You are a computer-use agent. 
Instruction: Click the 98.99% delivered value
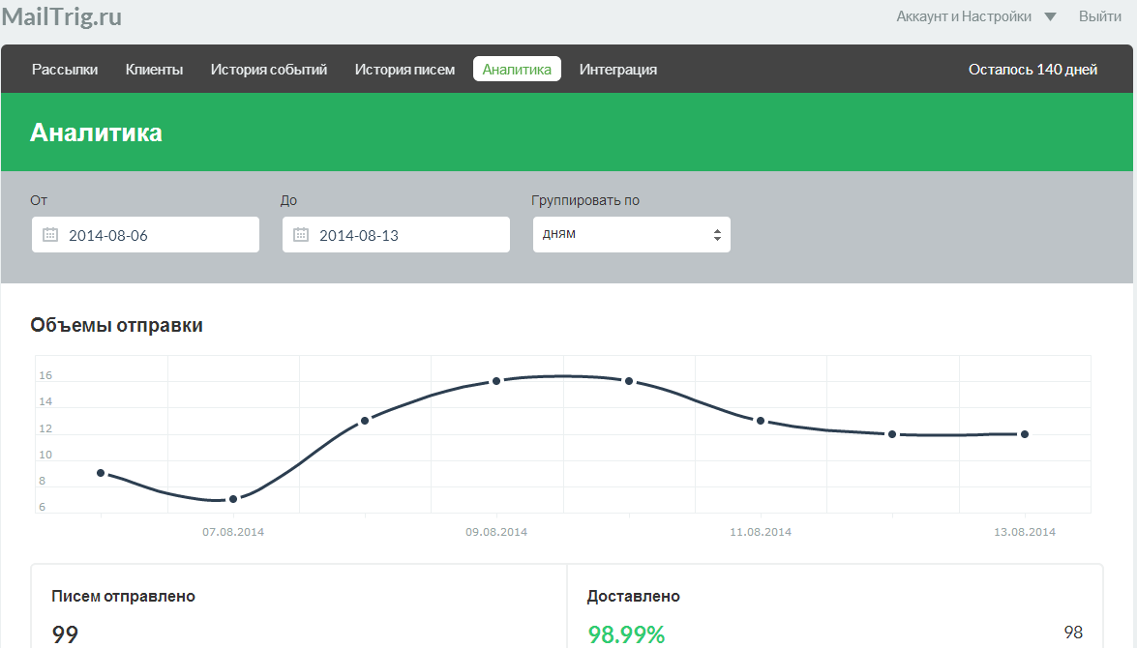626,634
